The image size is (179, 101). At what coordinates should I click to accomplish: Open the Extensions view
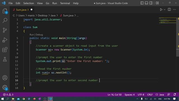[x=5, y=50]
